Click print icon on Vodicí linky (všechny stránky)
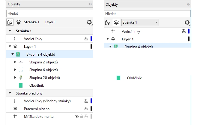The width and height of the screenshot is (197, 125). pos(86,101)
